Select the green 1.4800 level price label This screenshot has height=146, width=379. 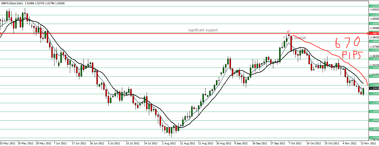click(374, 129)
